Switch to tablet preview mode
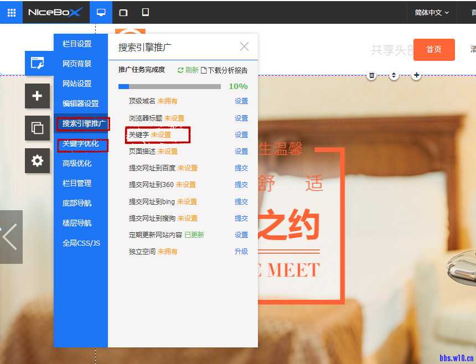This screenshot has height=364, width=476. pyautogui.click(x=123, y=12)
